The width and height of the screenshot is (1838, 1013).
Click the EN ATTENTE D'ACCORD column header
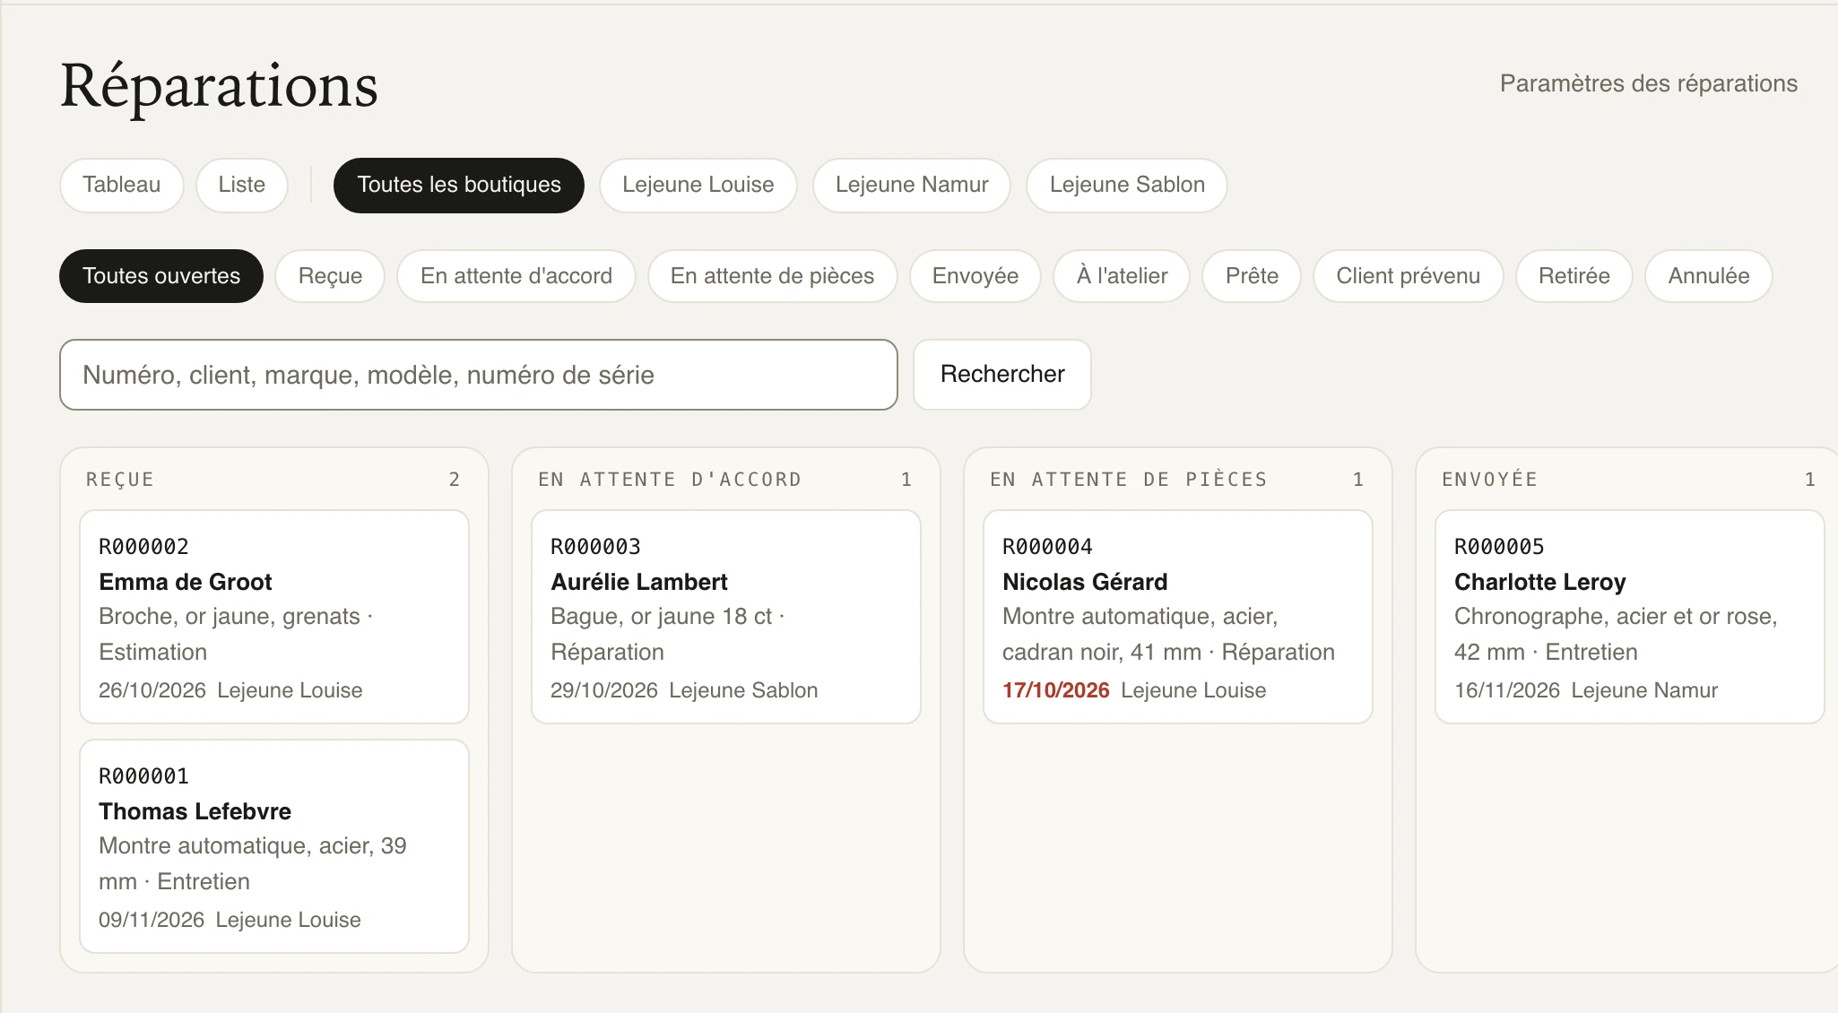click(670, 480)
